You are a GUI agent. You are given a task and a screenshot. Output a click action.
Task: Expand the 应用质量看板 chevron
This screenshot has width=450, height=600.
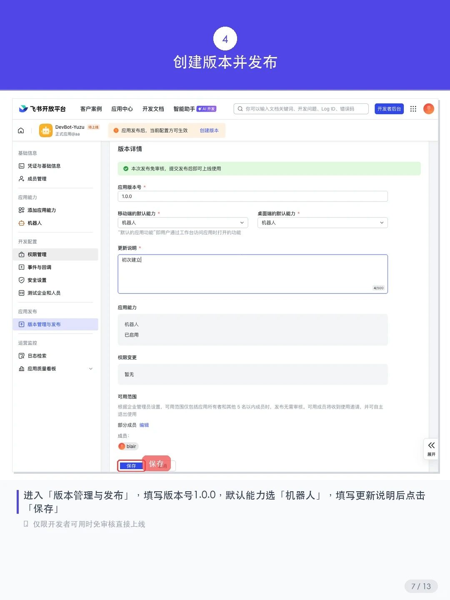[x=91, y=369]
